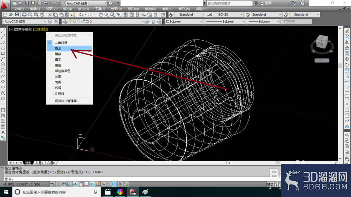
Task: Select the Line draw tool
Action: point(3,31)
